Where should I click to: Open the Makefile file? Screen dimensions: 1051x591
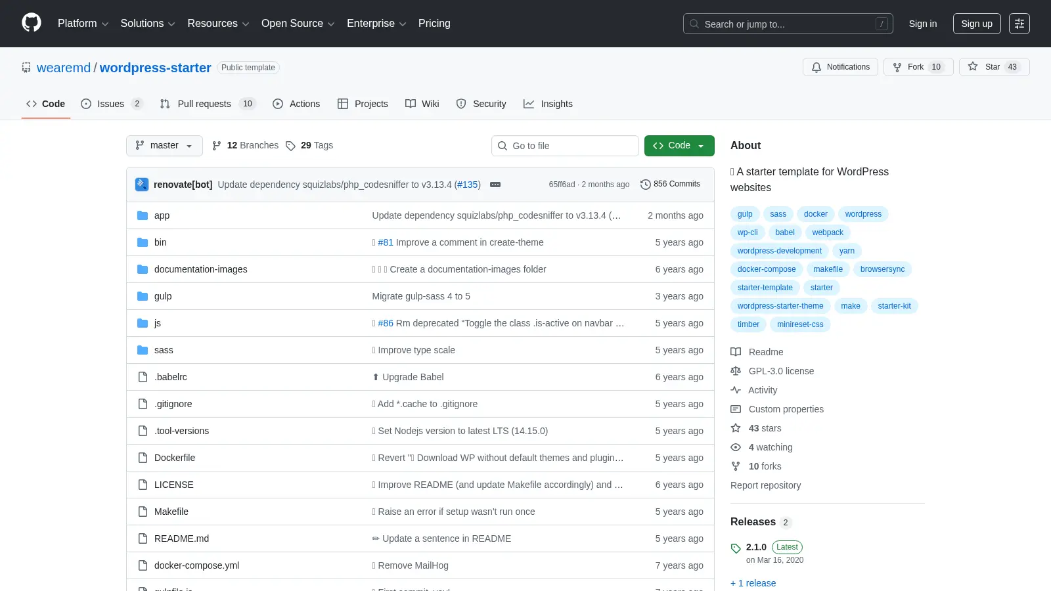pos(171,512)
